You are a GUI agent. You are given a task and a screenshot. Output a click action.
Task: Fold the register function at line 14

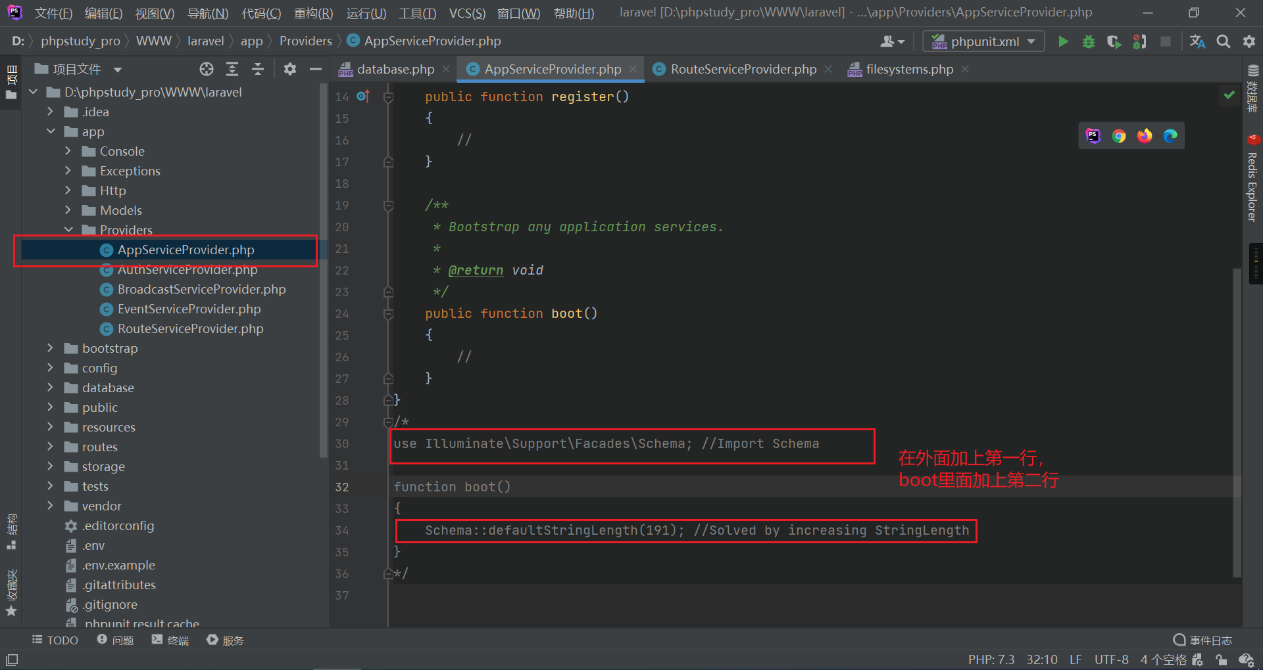(389, 97)
